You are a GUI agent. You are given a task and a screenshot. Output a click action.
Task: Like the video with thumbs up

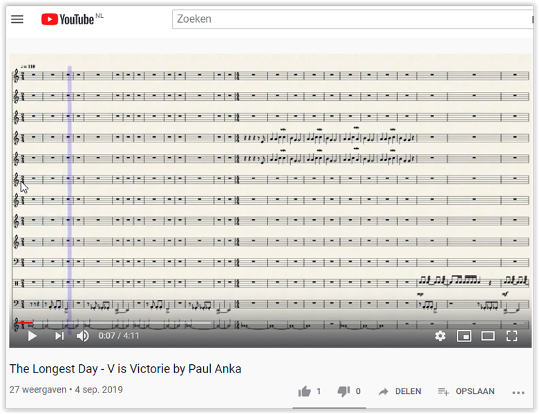[x=304, y=391]
